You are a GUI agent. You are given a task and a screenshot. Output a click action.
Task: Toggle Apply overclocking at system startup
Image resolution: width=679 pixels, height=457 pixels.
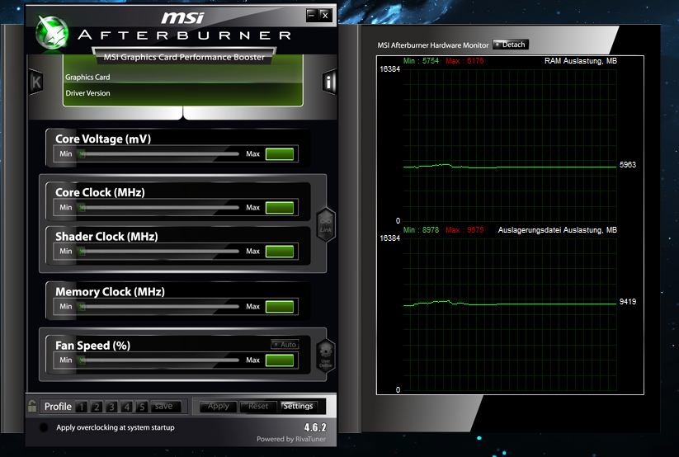44,427
